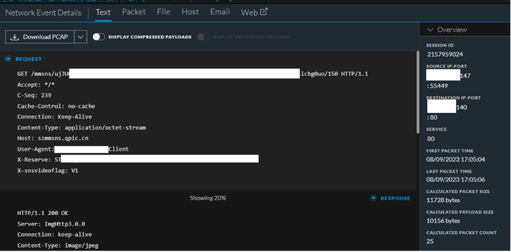Select the Cache-Control: no-cache line
This screenshot has height=252, width=511.
(56, 106)
